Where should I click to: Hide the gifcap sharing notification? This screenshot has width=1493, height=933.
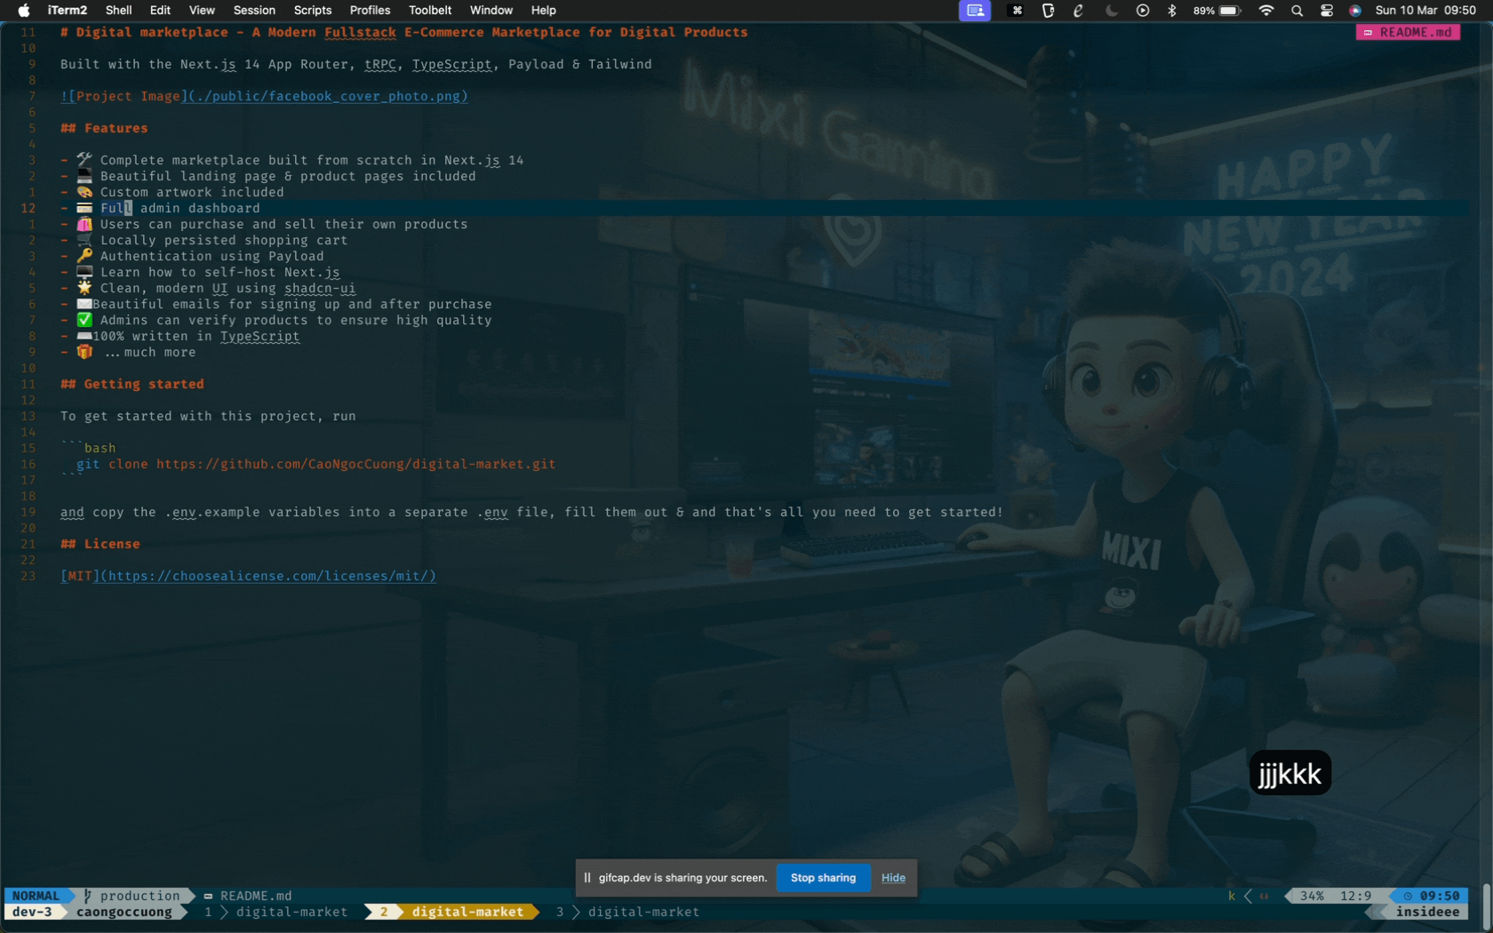tap(893, 878)
